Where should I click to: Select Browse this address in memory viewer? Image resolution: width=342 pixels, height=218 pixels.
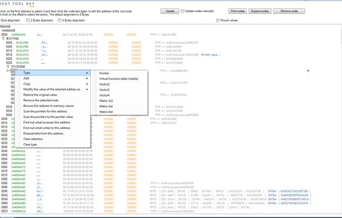point(53,106)
